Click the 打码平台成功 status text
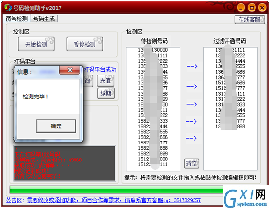The image size is (270, 208). 100,70
